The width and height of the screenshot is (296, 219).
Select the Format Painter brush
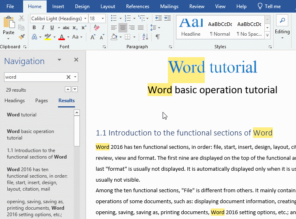click(x=21, y=36)
